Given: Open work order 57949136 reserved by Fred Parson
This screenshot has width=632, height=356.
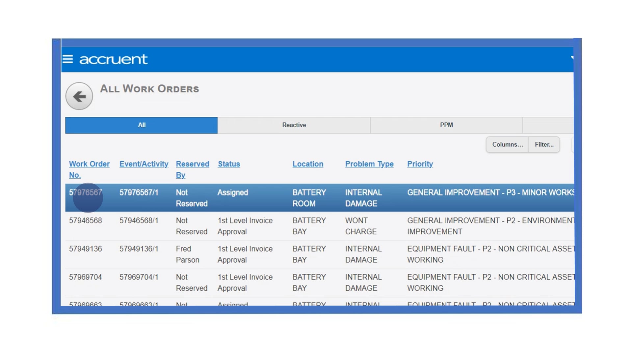Looking at the screenshot, I should 85,249.
